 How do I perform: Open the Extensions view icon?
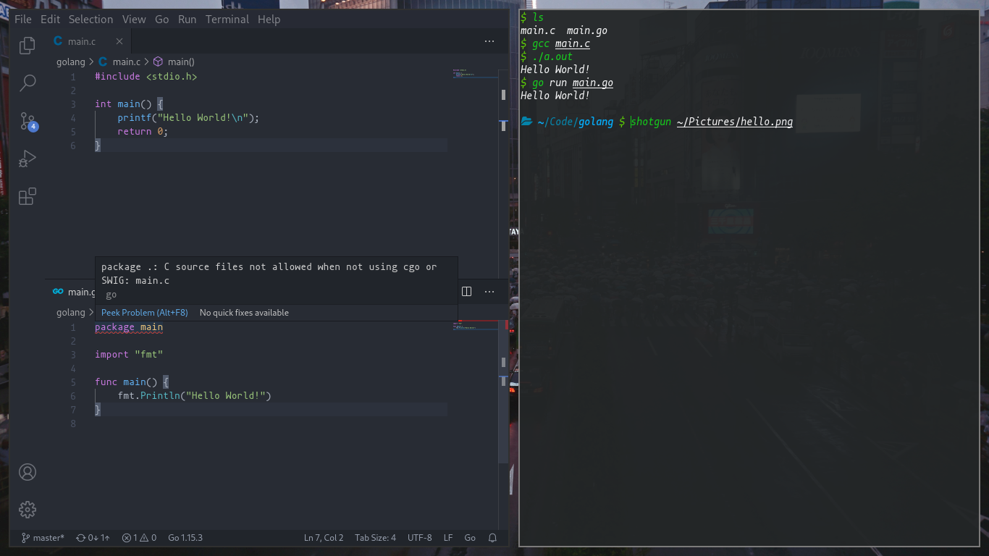point(28,196)
